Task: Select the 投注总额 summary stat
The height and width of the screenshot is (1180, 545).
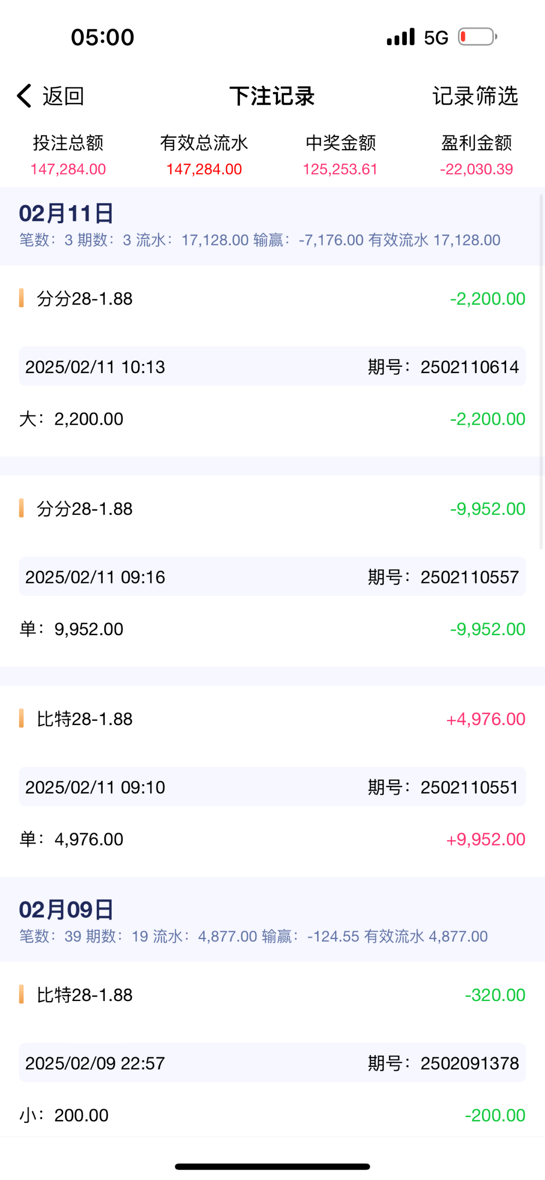Action: click(x=68, y=143)
